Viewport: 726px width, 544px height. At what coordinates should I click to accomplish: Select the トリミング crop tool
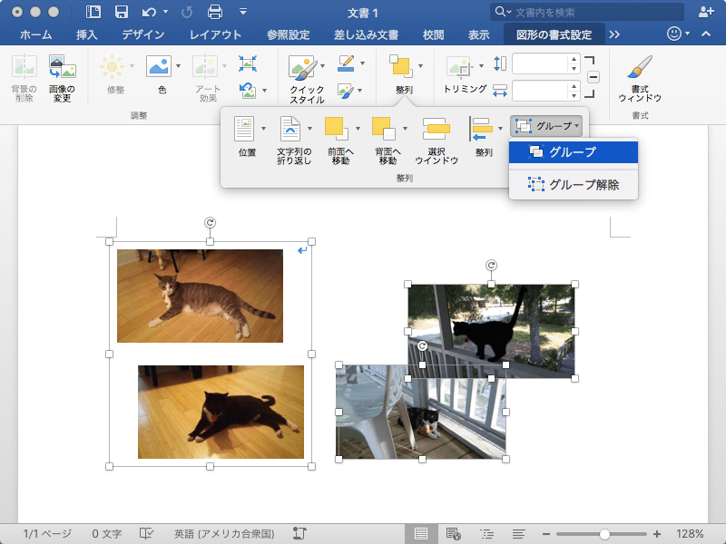tap(459, 68)
